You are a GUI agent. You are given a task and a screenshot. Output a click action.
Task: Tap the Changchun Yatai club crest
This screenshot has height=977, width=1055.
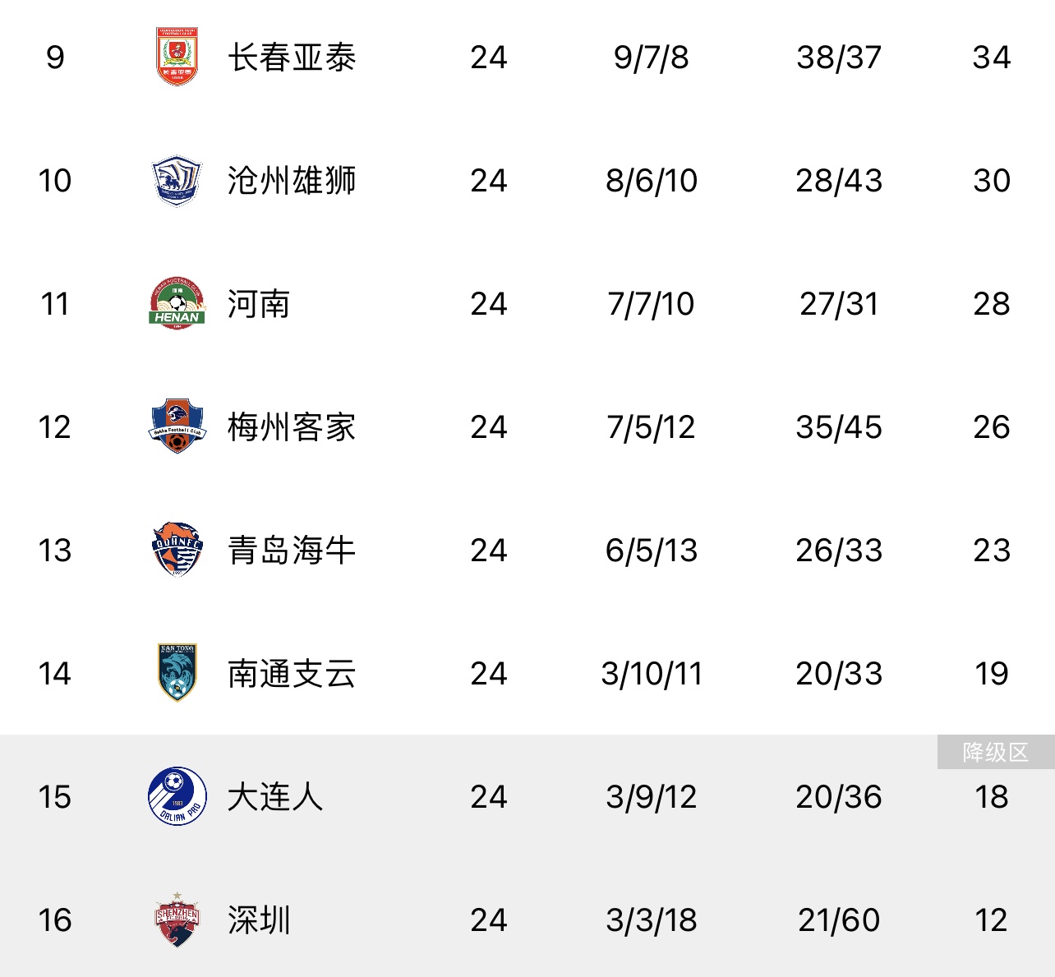click(x=177, y=57)
